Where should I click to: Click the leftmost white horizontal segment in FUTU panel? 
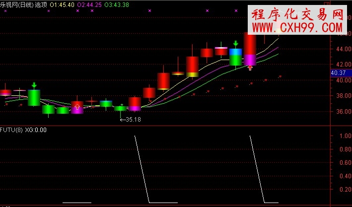tap(76, 203)
